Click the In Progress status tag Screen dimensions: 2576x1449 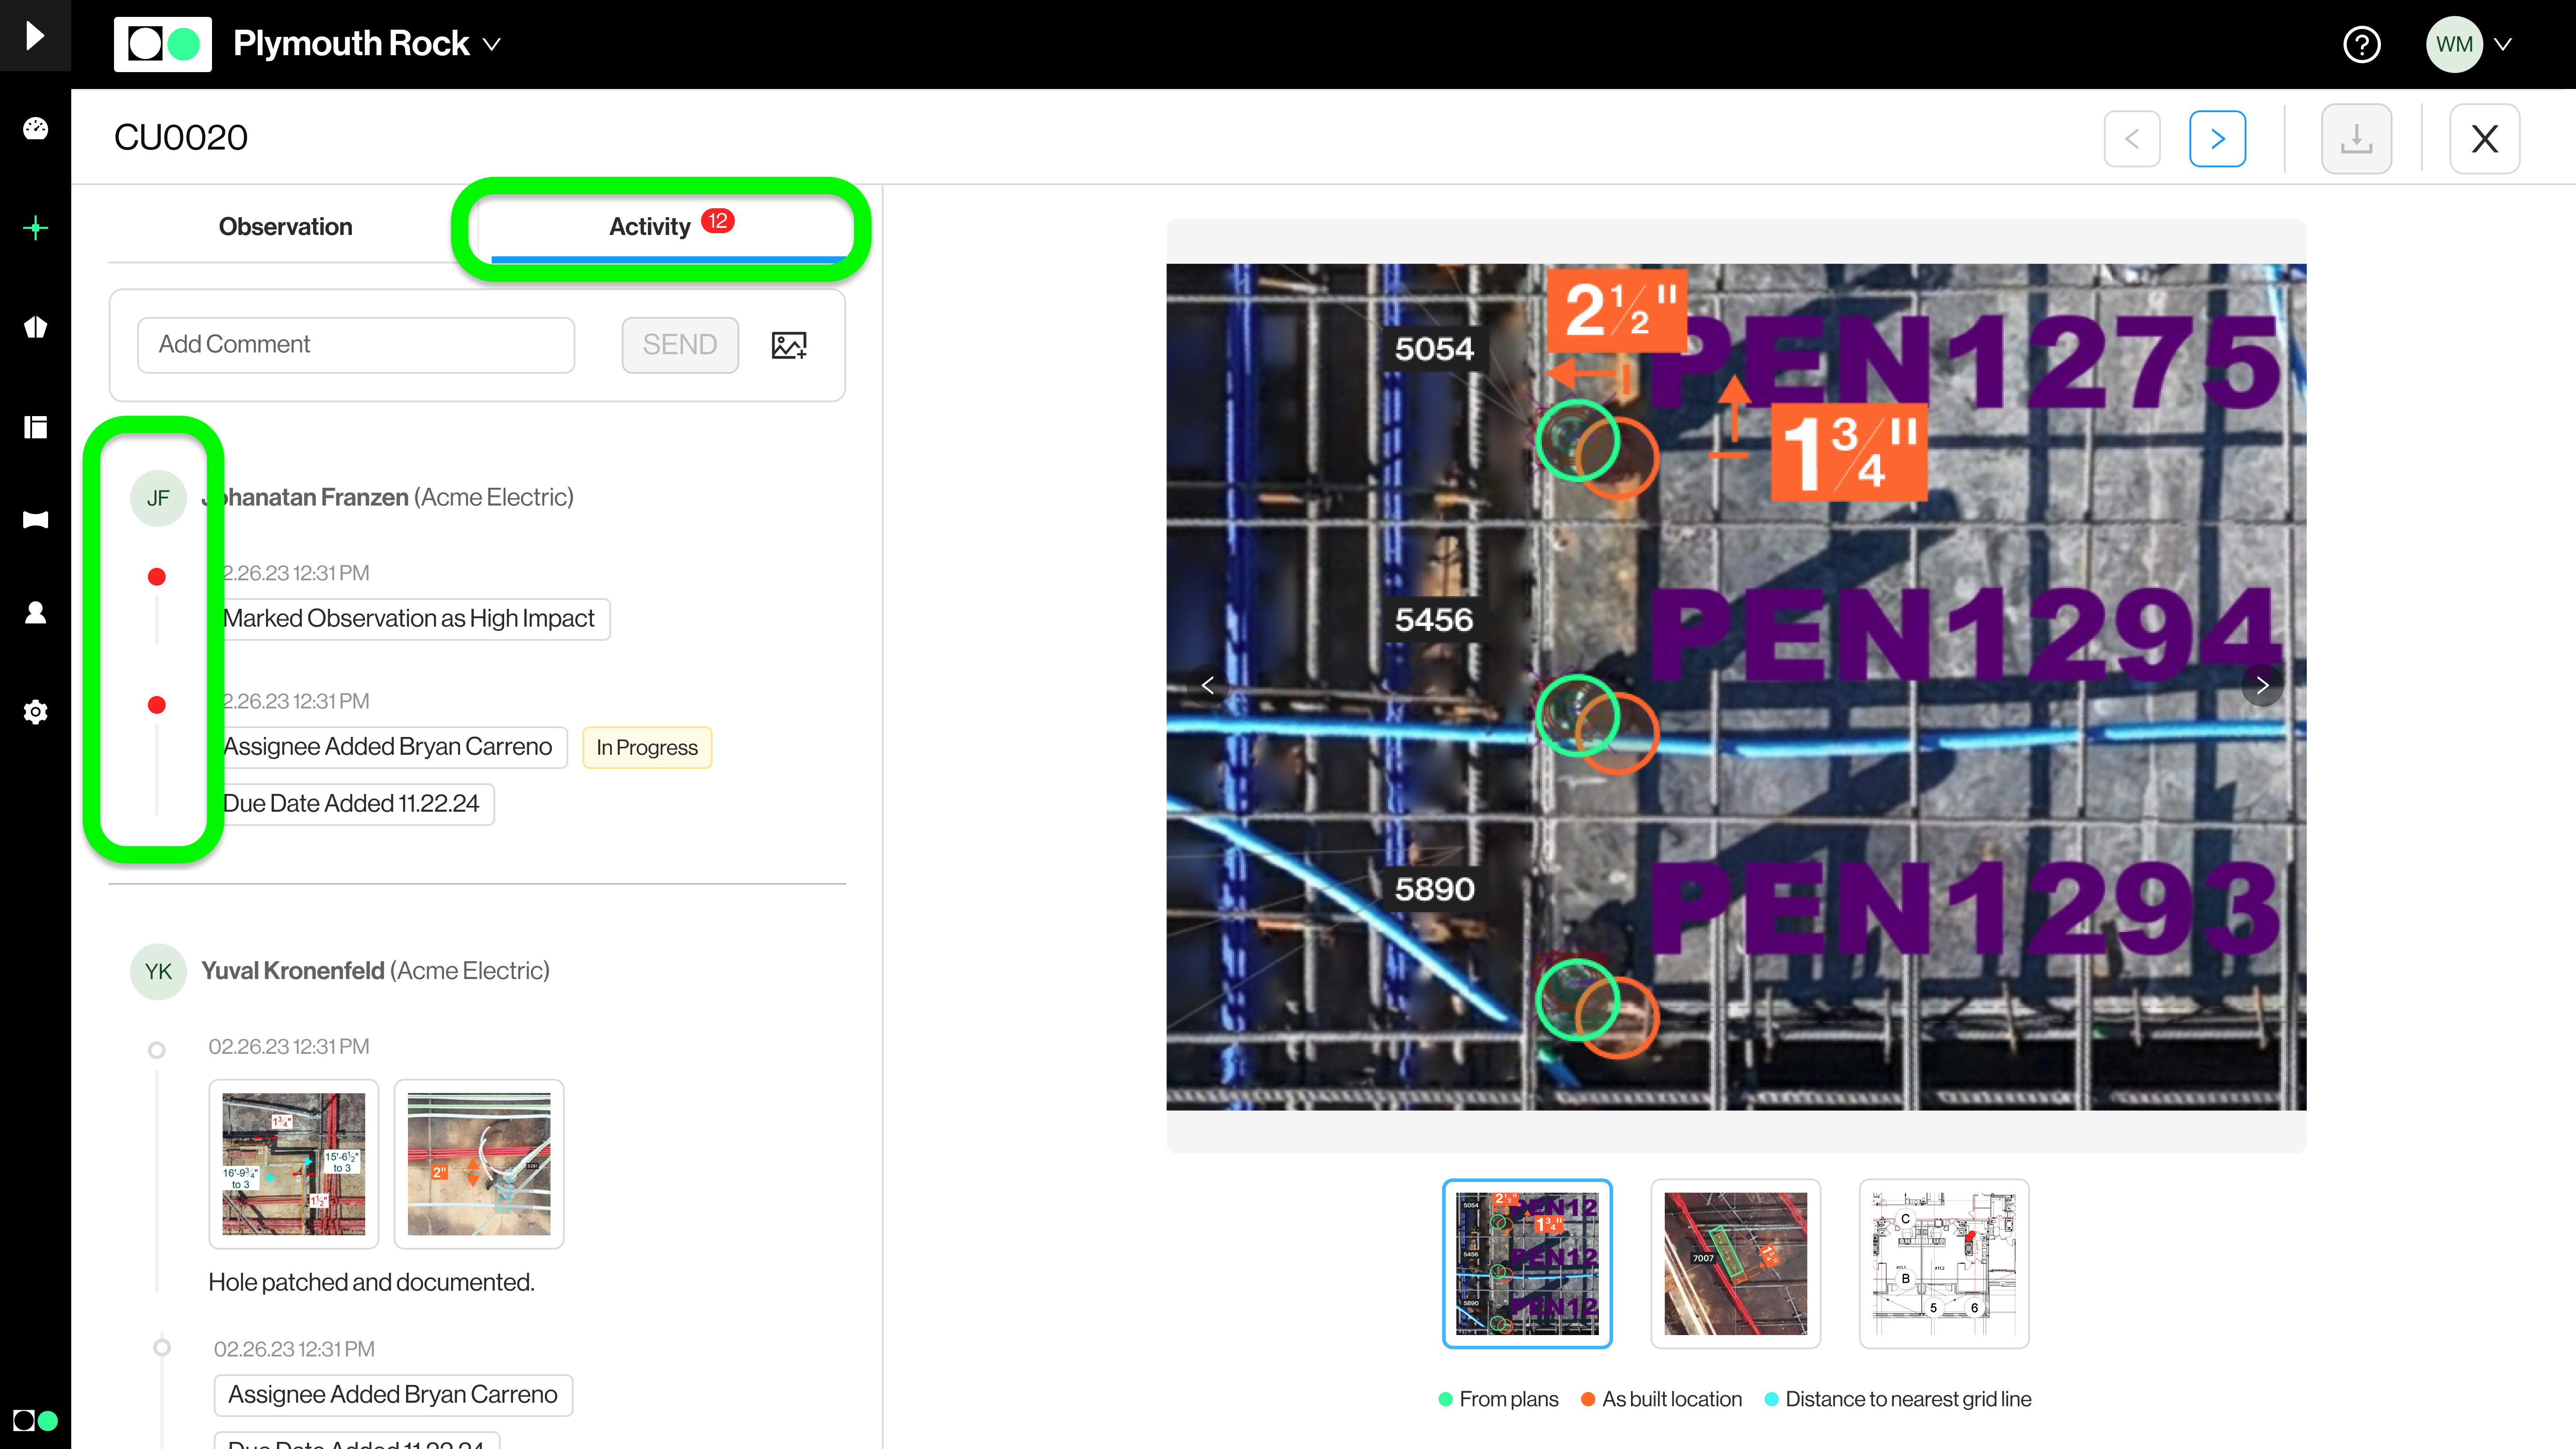pyautogui.click(x=647, y=748)
